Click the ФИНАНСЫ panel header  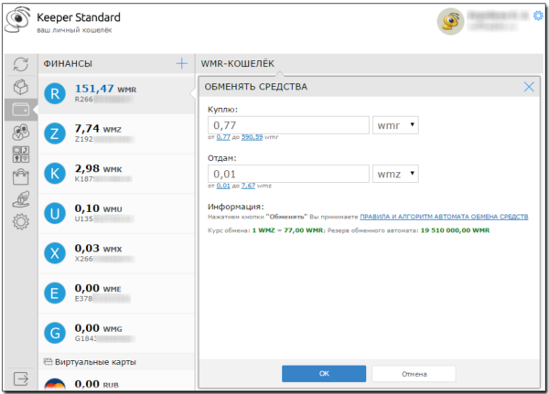pos(68,64)
